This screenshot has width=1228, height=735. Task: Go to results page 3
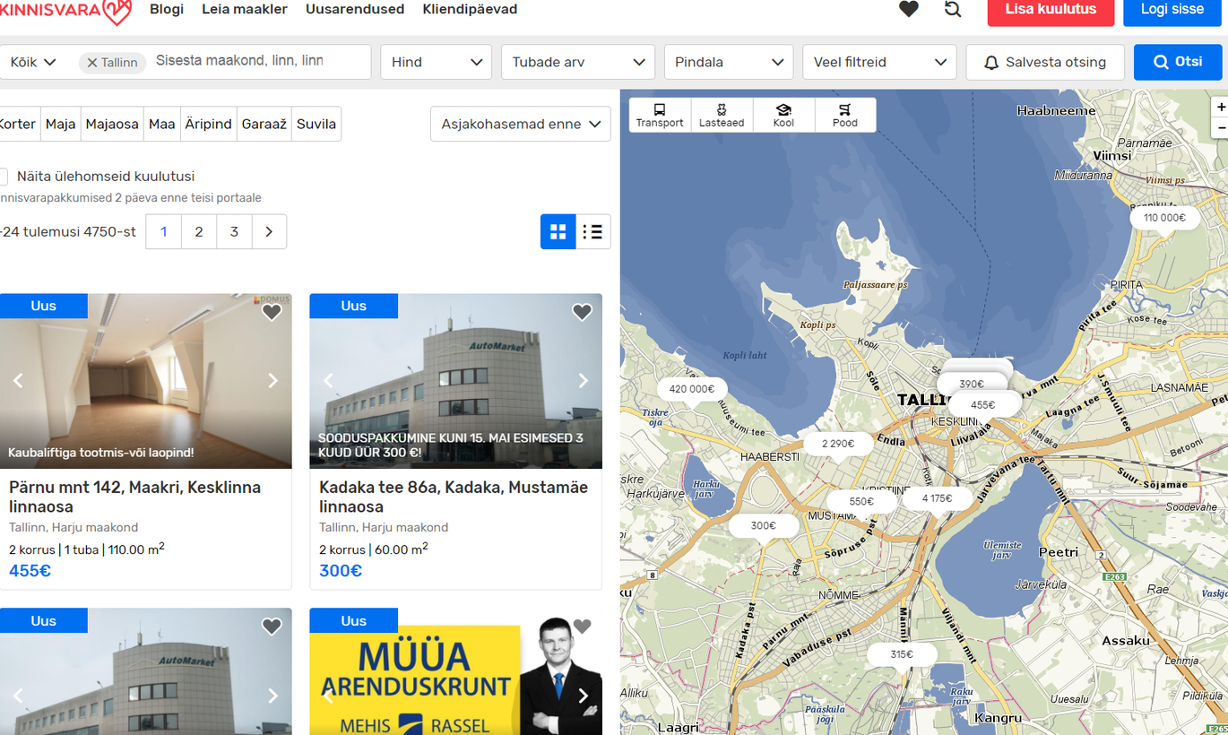tap(234, 232)
